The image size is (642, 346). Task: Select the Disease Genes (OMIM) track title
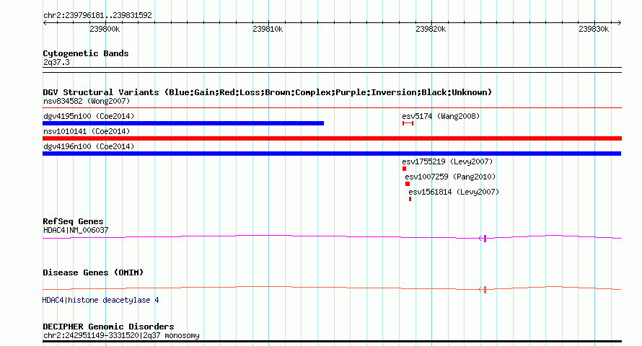point(93,272)
